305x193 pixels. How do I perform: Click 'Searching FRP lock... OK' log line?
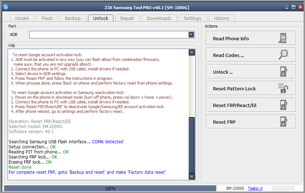(33, 157)
